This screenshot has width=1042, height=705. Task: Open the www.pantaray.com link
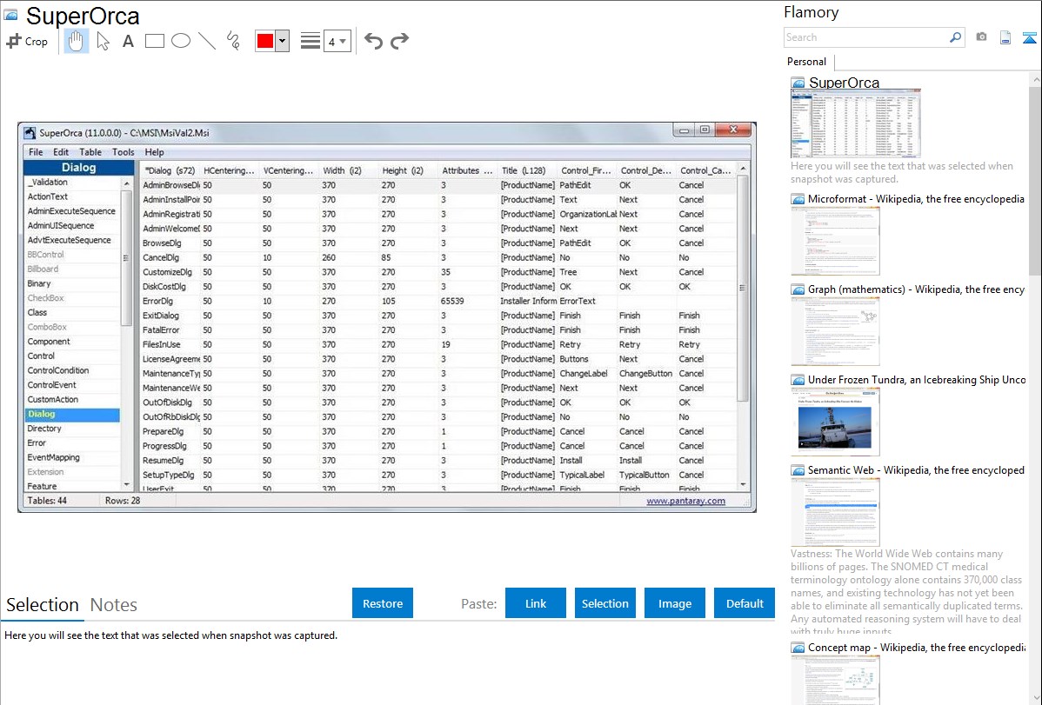point(685,501)
